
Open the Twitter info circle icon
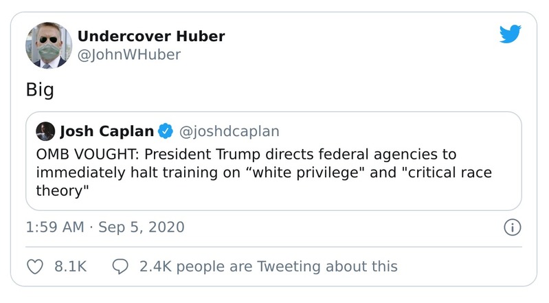513,227
